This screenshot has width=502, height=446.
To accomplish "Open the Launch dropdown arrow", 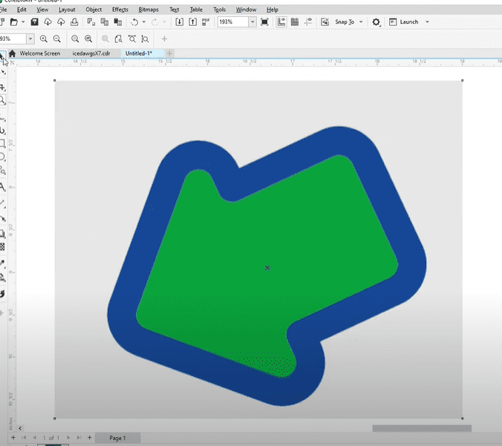I will pyautogui.click(x=428, y=22).
